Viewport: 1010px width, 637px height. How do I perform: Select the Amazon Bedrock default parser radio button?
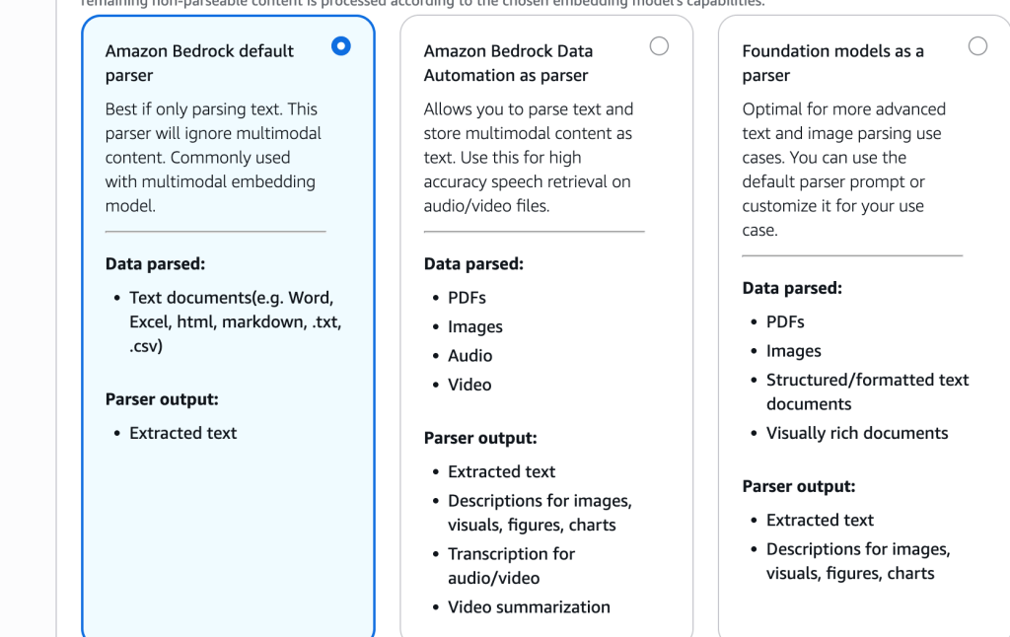point(341,45)
